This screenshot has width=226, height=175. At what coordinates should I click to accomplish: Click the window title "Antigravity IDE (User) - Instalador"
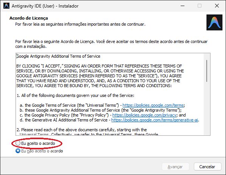(45, 6)
